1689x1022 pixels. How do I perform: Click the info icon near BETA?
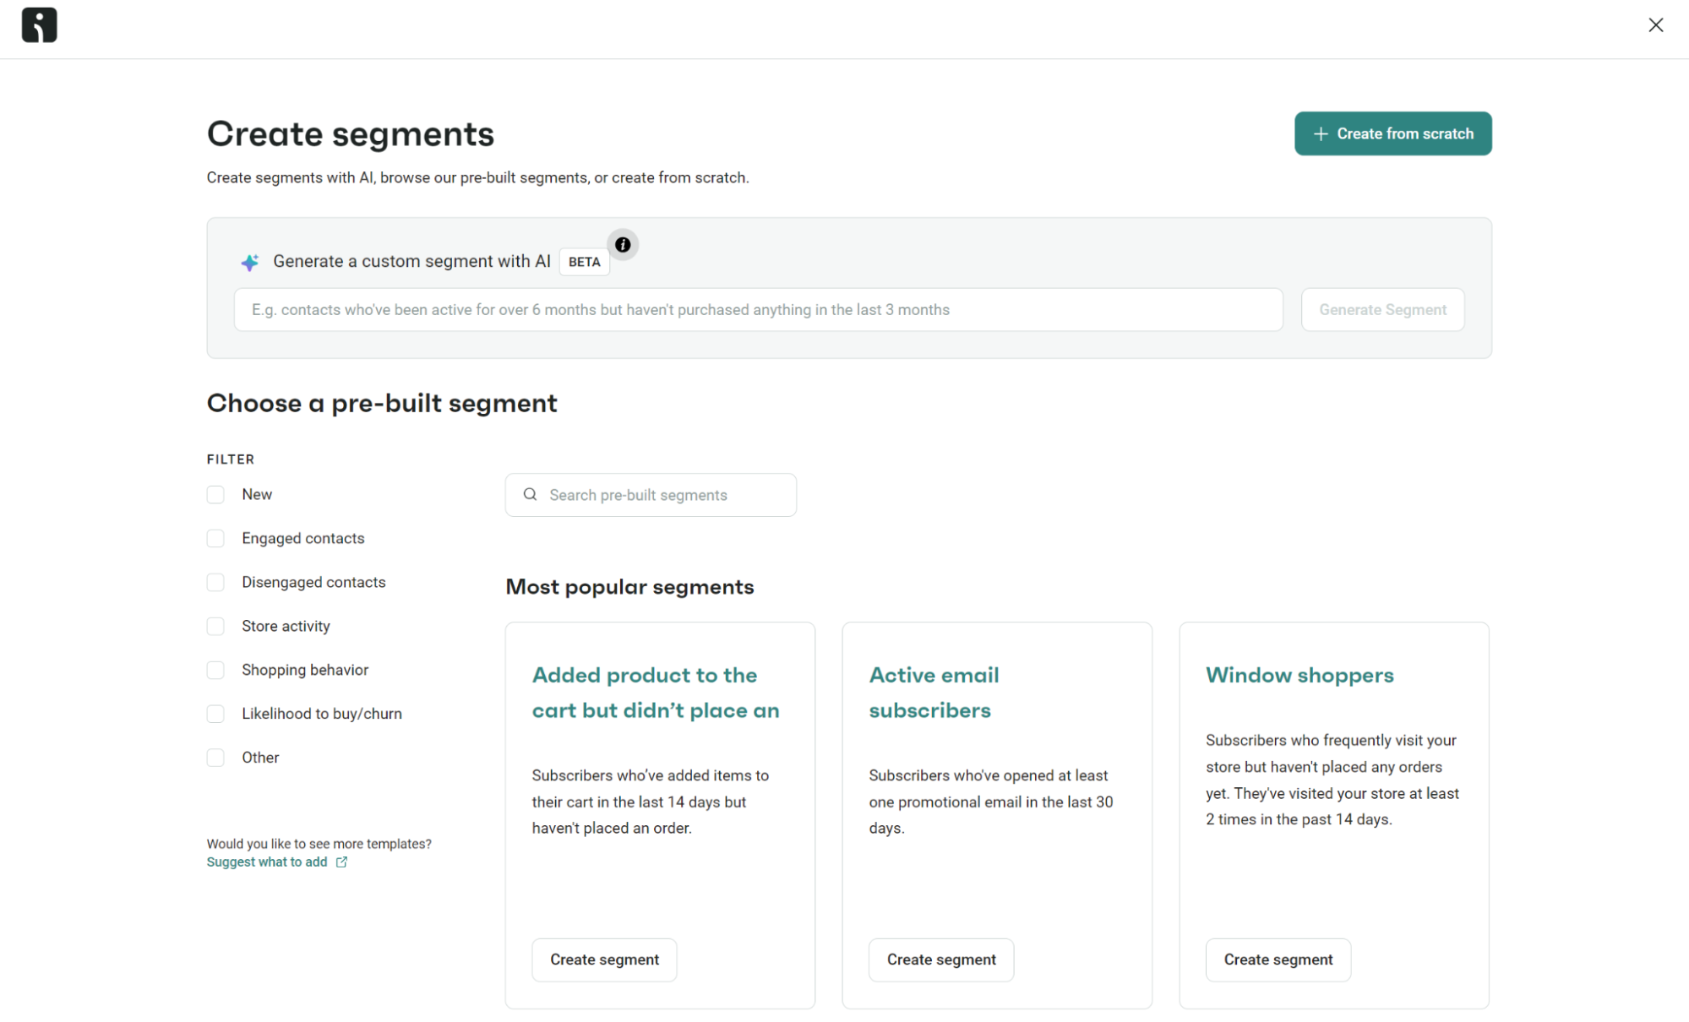623,245
